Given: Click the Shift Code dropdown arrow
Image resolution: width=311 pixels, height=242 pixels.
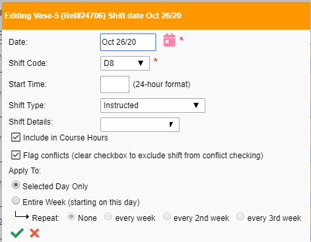Looking at the screenshot, I should (141, 63).
